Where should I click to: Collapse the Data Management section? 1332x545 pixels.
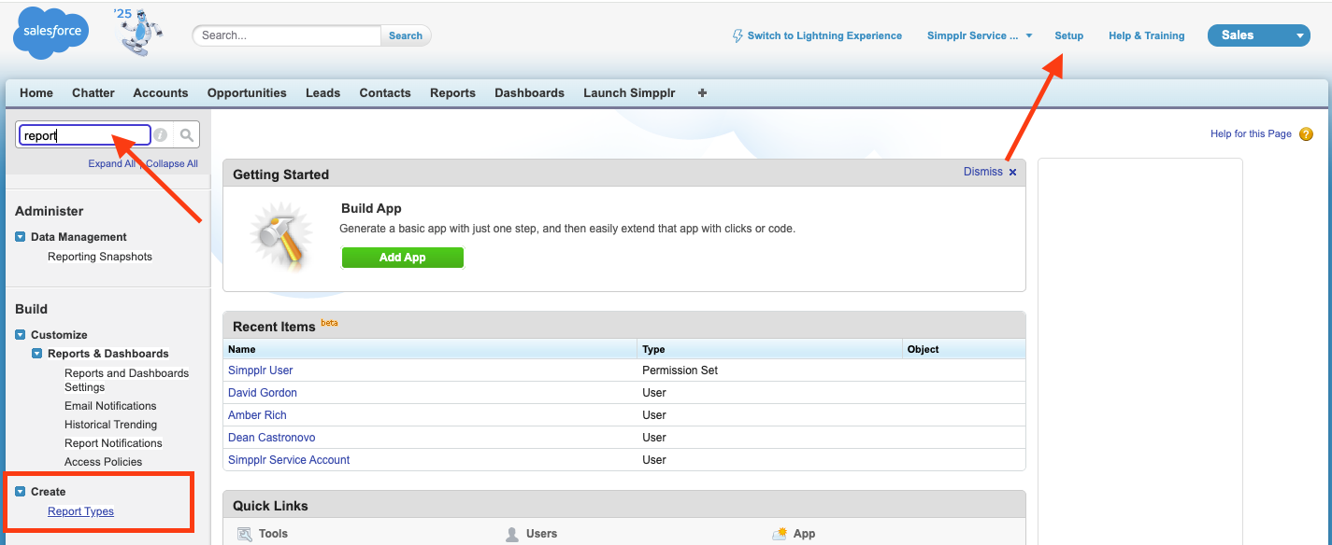[x=21, y=237]
